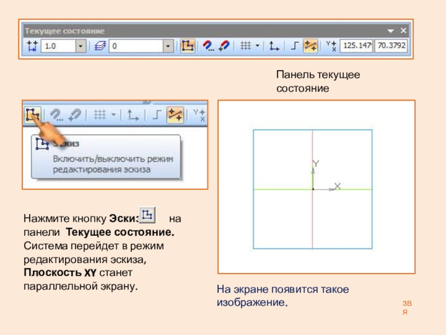446x335 pixels.
Task: Open the cursor step 1.0 dropdown arrow
Action: click(x=80, y=46)
